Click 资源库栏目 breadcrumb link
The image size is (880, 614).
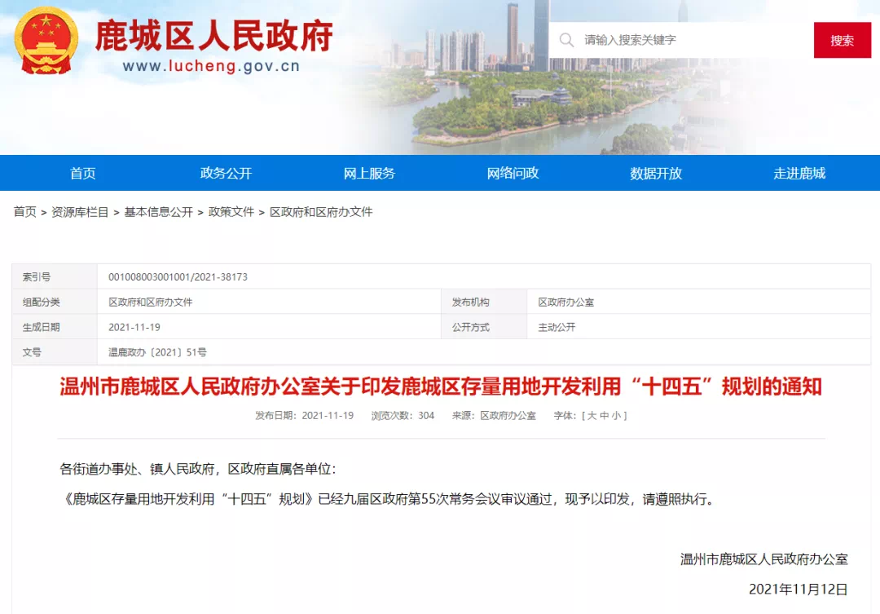80,212
